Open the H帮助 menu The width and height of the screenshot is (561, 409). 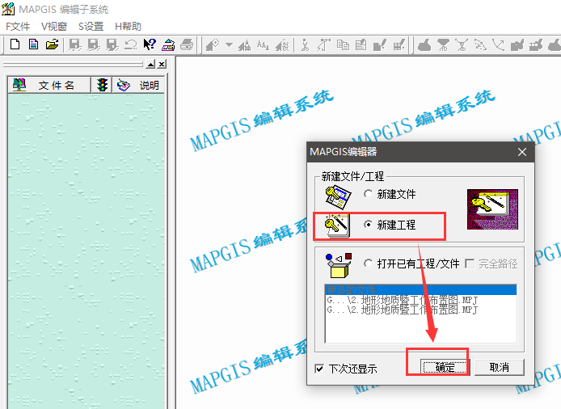(128, 26)
